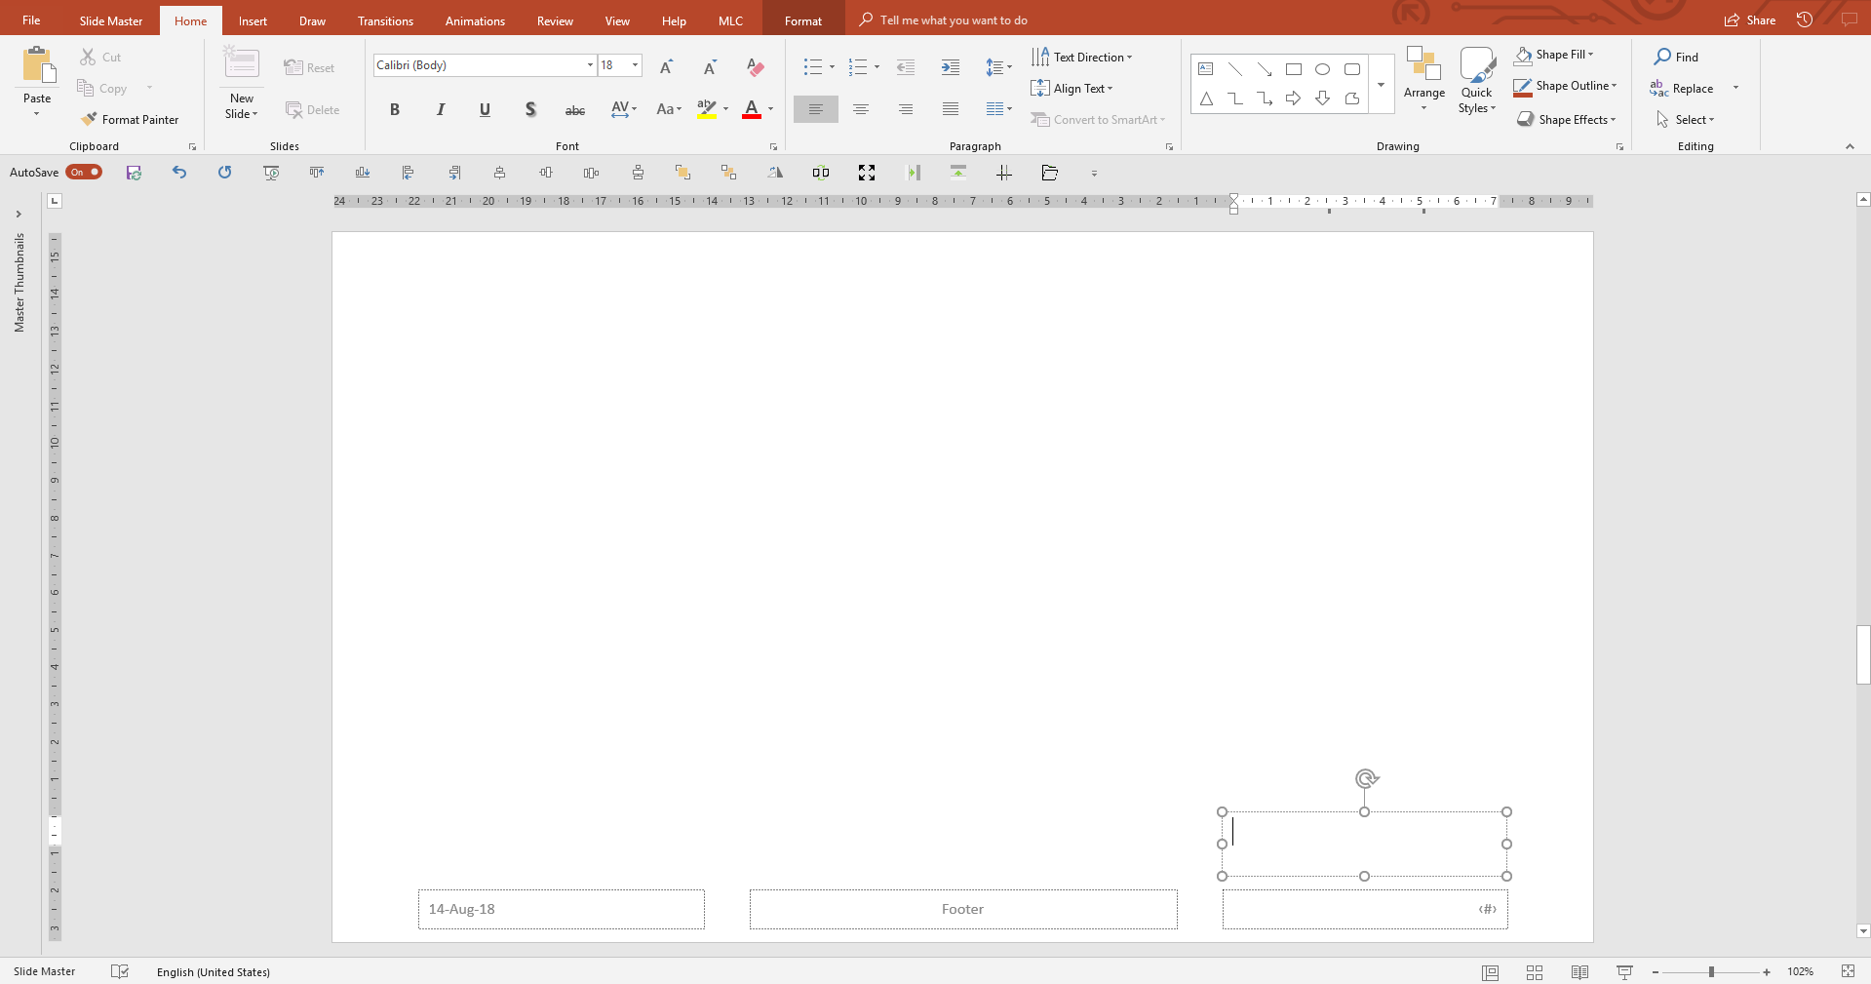Expand the Master Thumbnails pane
1871x984 pixels.
(19, 214)
